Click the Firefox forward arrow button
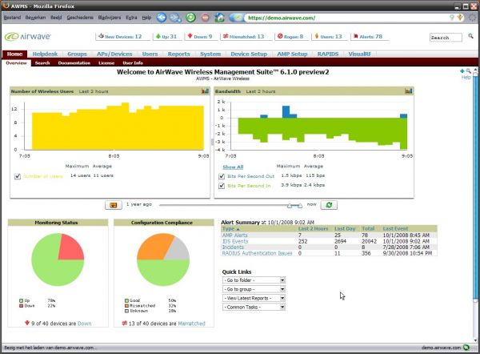 [x=176, y=18]
